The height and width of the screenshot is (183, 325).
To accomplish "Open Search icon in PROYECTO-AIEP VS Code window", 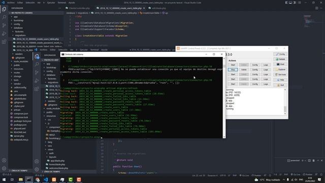I will (37, 64).
